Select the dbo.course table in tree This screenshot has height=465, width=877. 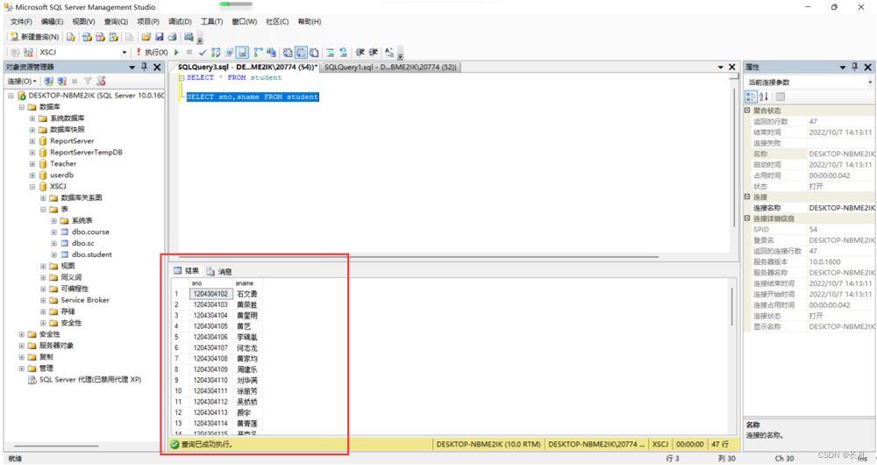tap(90, 232)
